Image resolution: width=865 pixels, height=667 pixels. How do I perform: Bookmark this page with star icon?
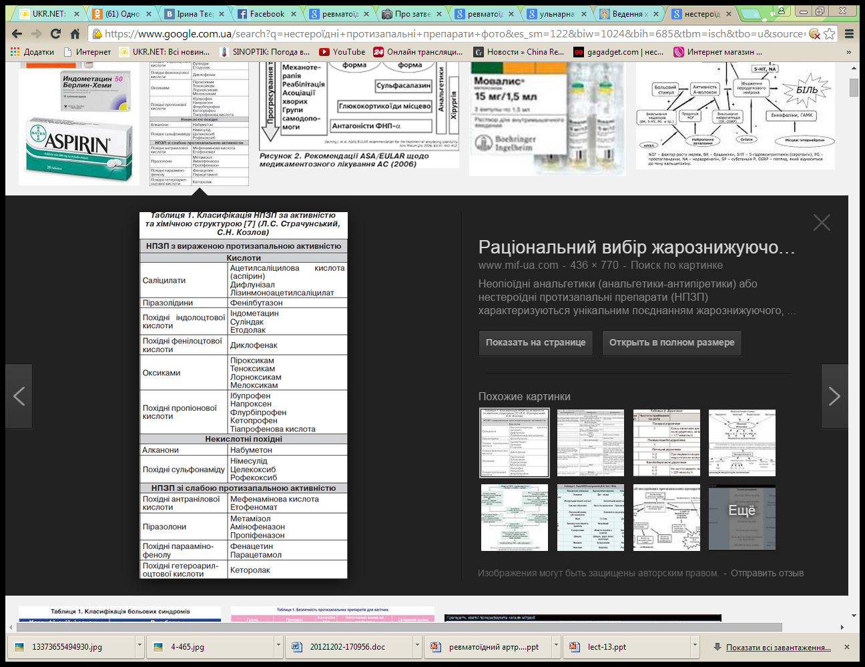[829, 34]
